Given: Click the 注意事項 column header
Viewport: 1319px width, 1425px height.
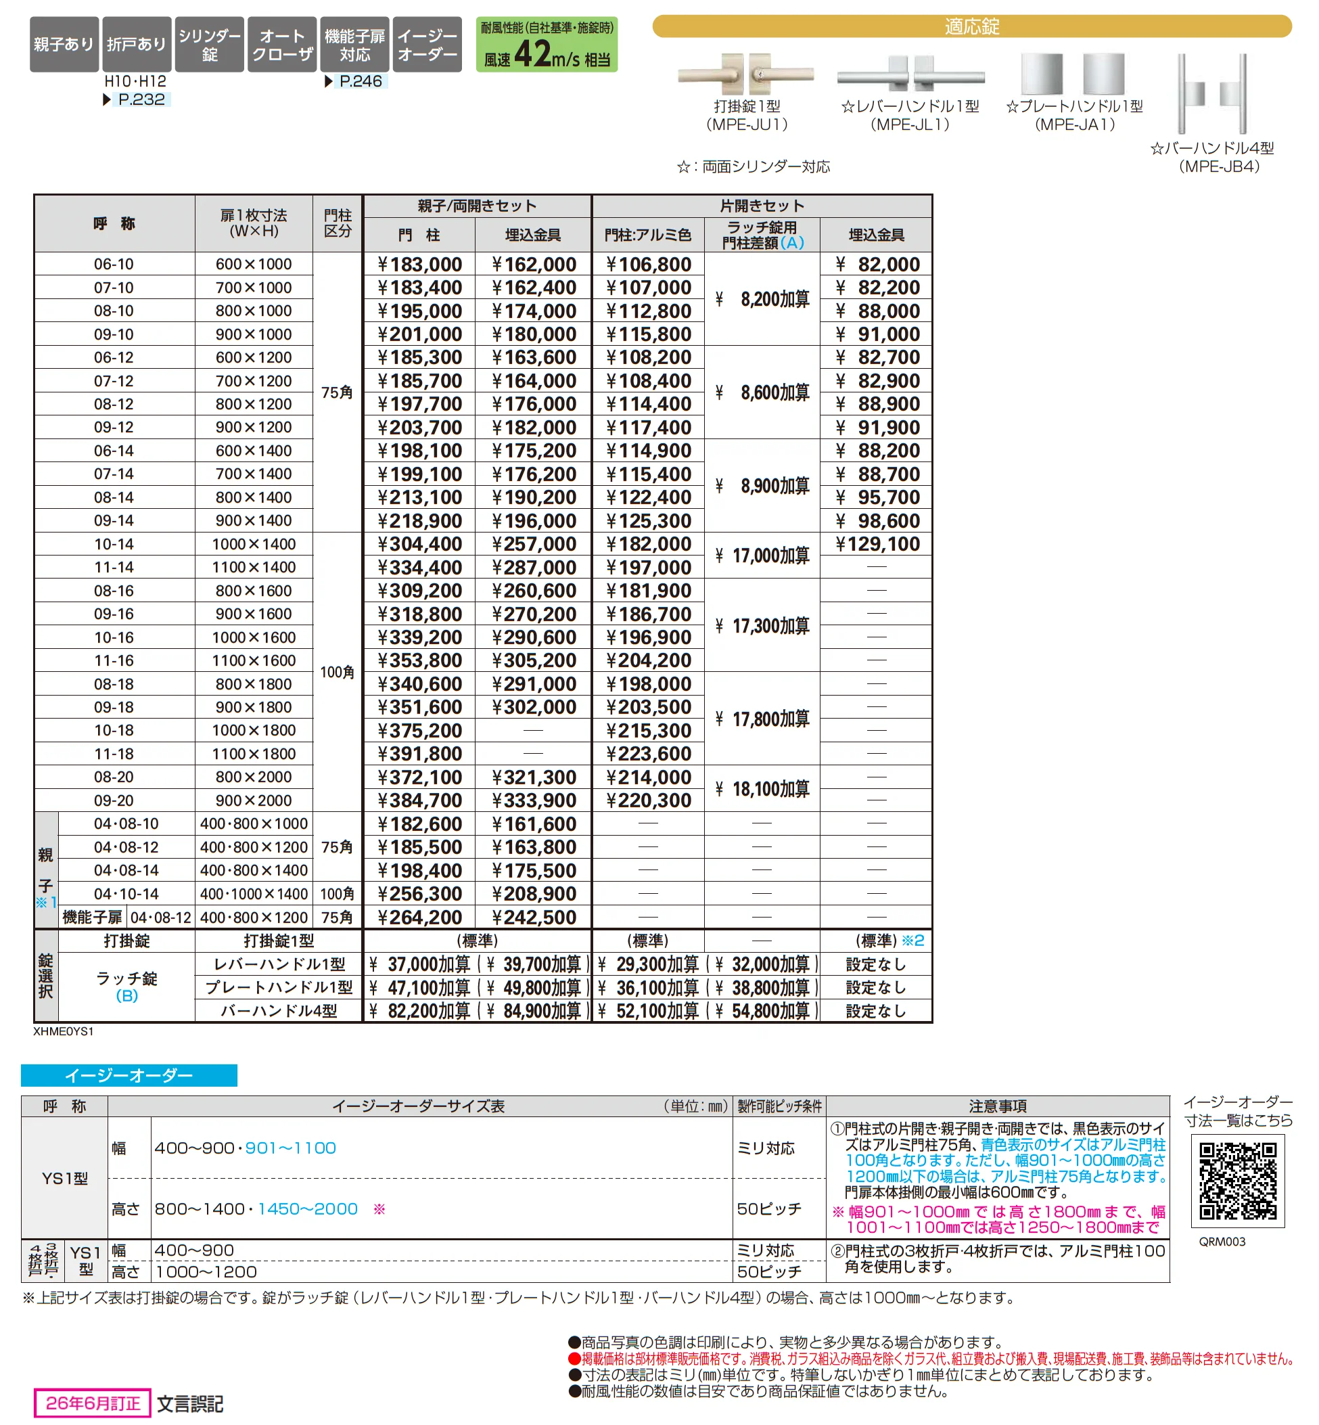Looking at the screenshot, I should 998,1106.
